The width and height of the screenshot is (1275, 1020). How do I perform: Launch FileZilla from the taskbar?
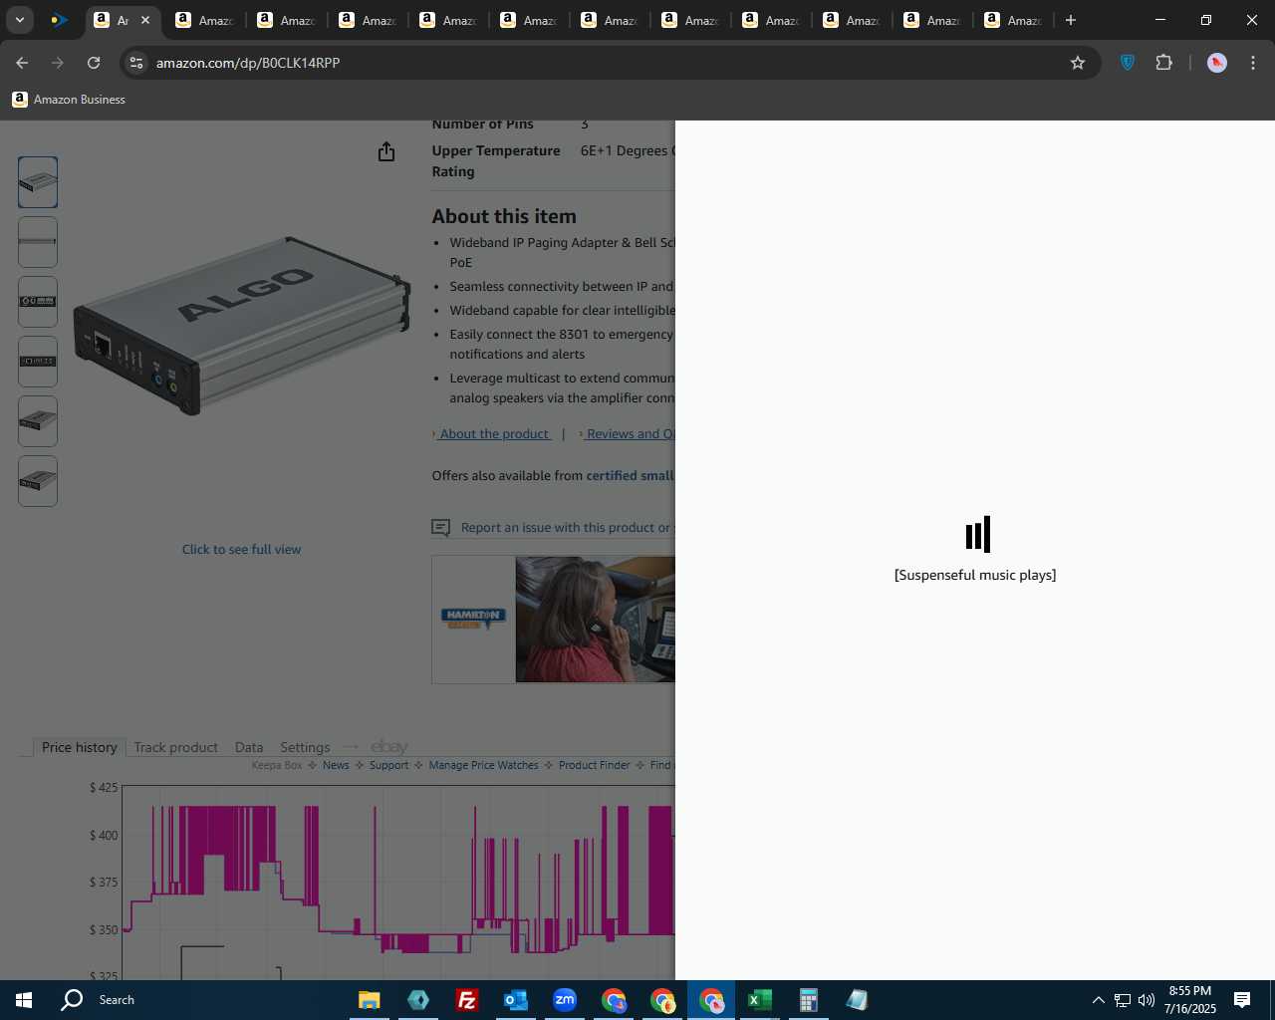(x=466, y=1000)
